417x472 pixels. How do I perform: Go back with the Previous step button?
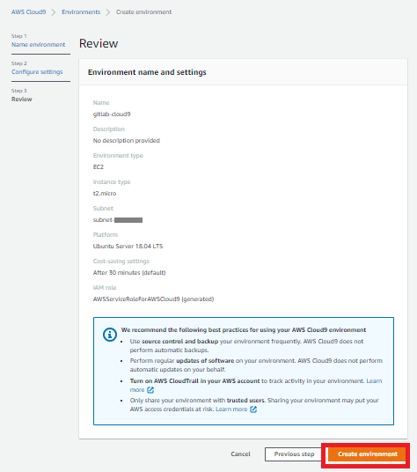click(294, 454)
